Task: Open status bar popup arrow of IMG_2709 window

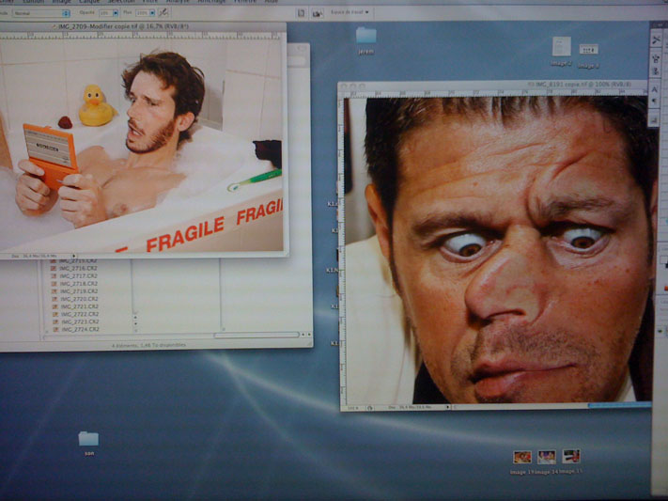Action: pos(73,257)
